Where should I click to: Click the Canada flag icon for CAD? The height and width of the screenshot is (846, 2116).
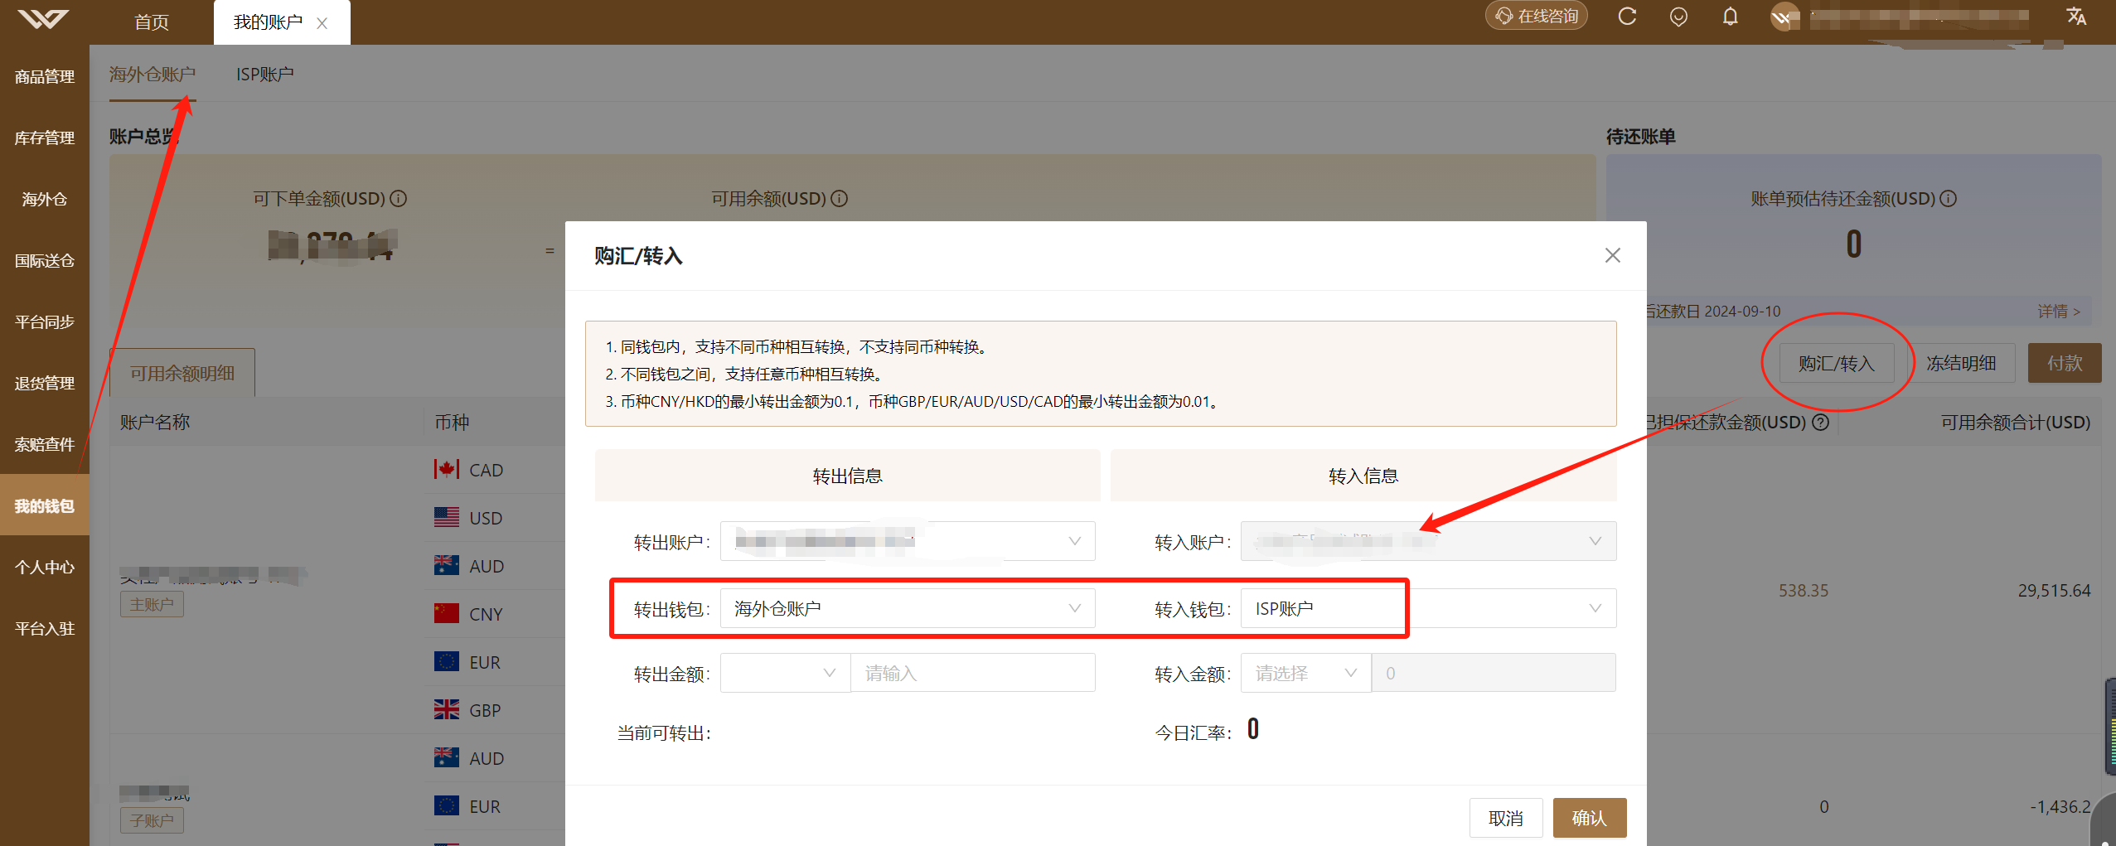point(447,470)
